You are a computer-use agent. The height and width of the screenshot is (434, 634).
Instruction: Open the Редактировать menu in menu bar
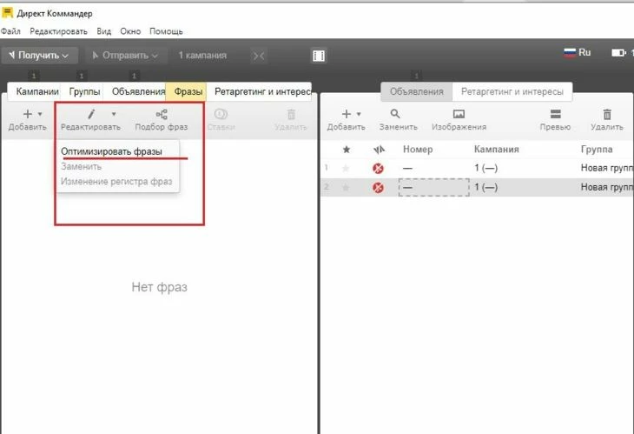point(59,31)
